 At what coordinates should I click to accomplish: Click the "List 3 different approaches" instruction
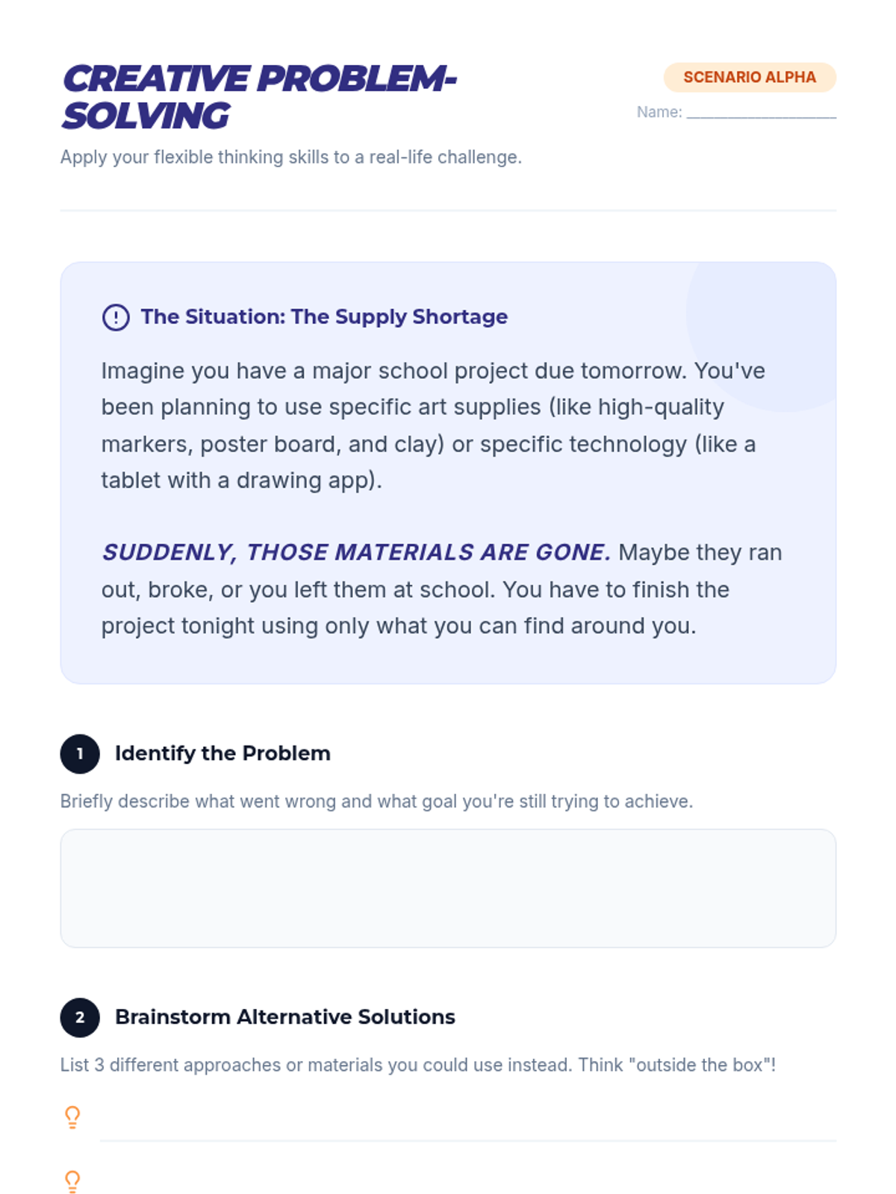tap(417, 1065)
